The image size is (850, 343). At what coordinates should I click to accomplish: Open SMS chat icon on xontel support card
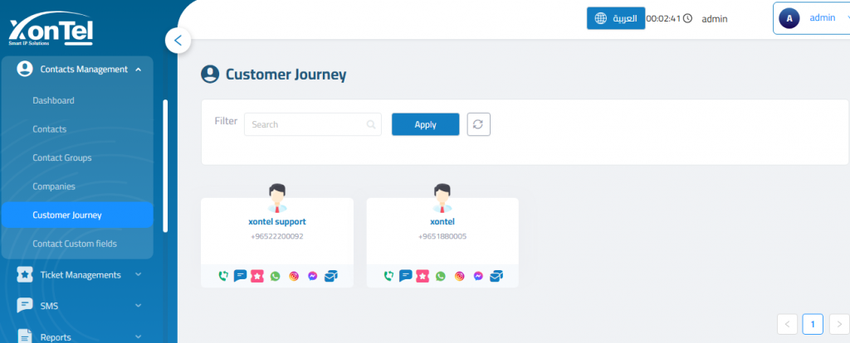pos(240,276)
